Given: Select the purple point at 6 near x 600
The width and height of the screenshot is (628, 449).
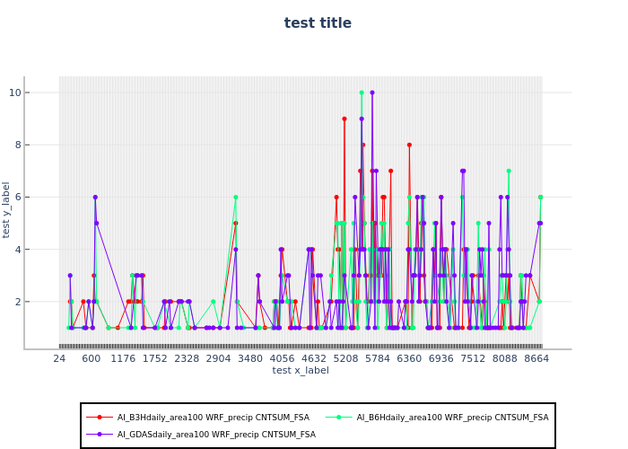Looking at the screenshot, I should coord(95,198).
